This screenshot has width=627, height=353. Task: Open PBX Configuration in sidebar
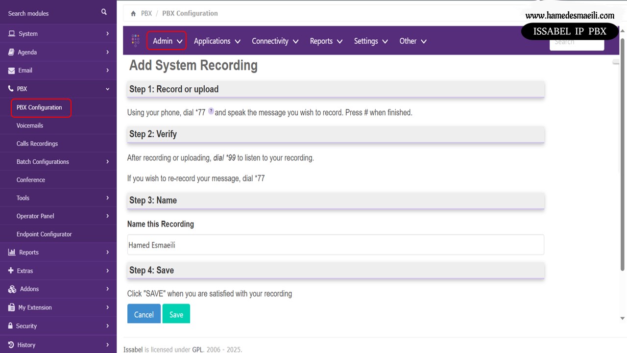pyautogui.click(x=40, y=107)
